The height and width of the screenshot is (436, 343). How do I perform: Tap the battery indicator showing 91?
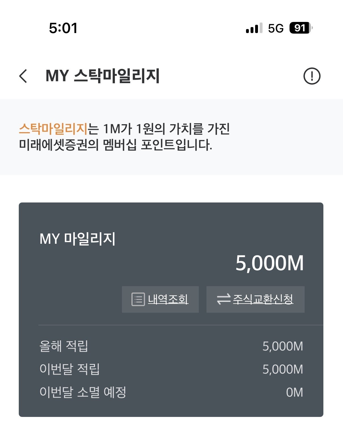(301, 28)
